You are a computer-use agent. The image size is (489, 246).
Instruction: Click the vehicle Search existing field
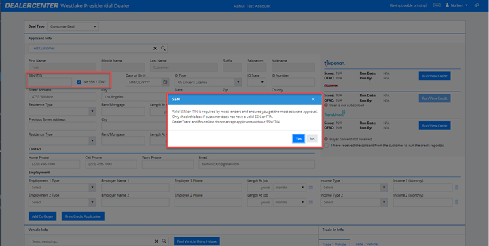point(90,241)
